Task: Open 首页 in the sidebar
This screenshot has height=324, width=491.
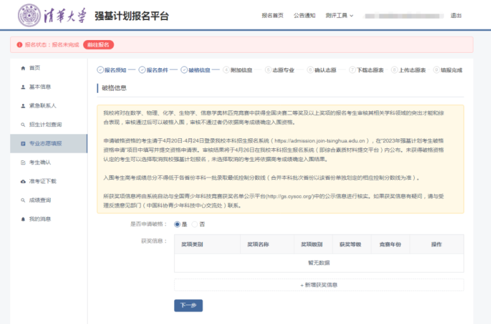Action: click(49, 68)
